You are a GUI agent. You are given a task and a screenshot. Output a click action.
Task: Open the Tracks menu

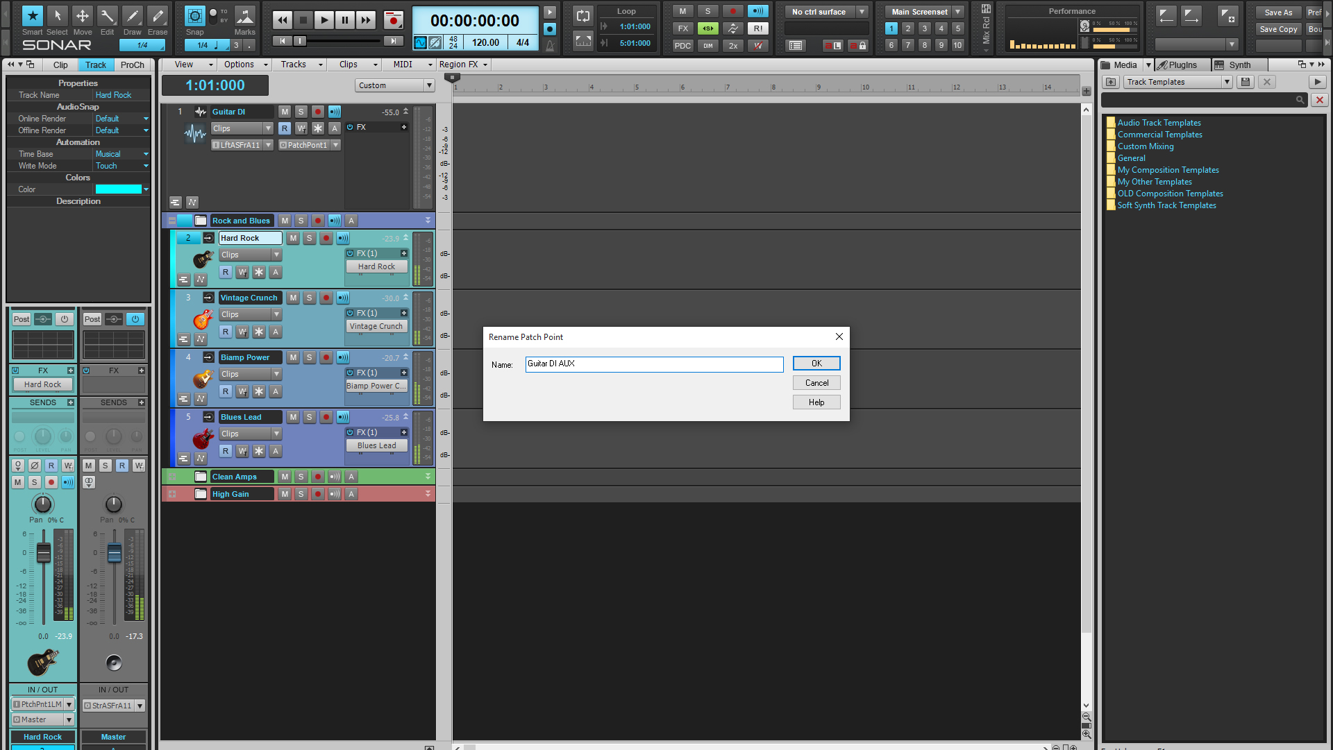(301, 65)
